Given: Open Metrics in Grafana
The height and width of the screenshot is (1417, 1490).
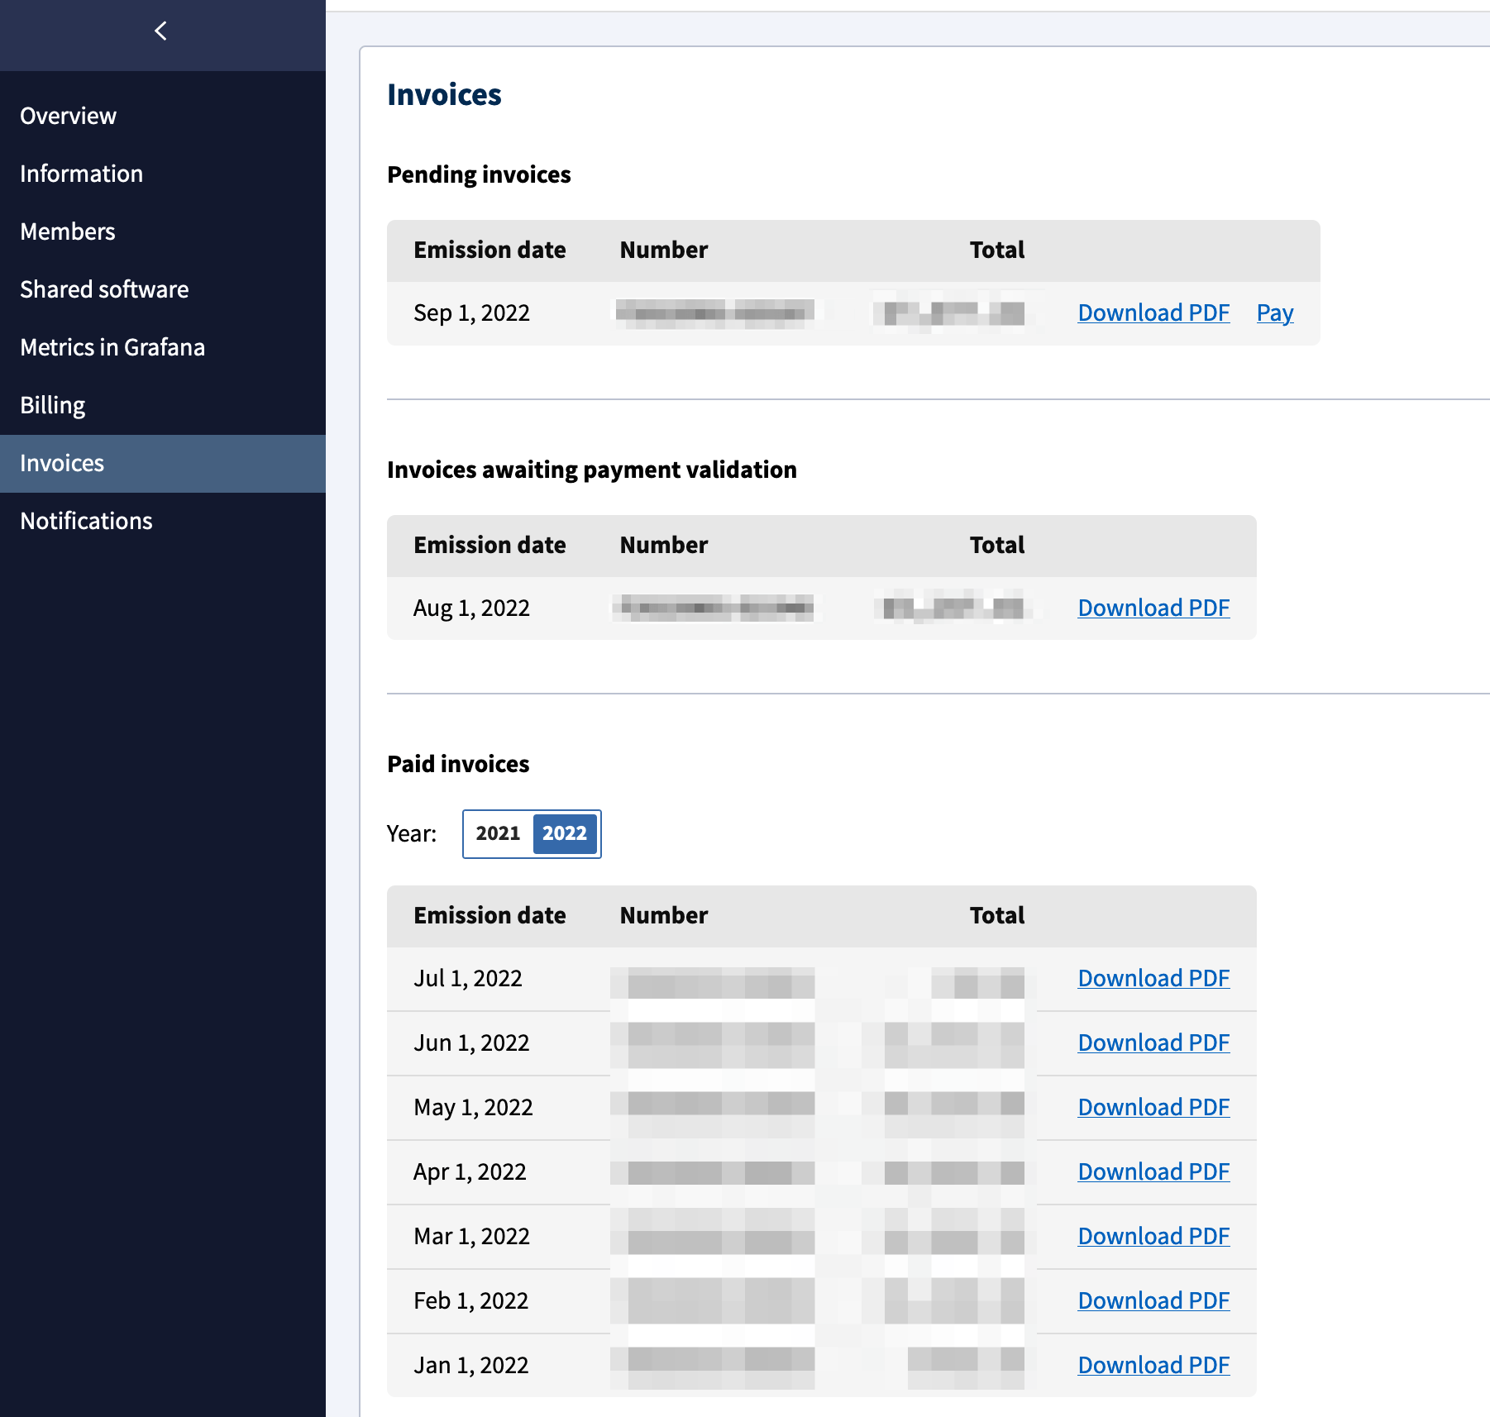Looking at the screenshot, I should 112,347.
